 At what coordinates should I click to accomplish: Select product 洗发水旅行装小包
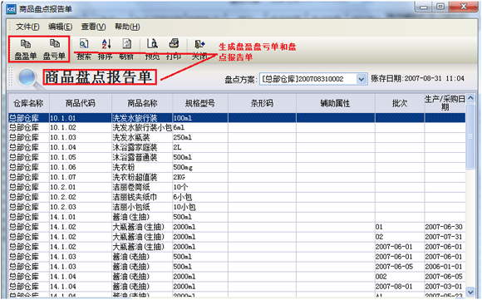(142, 127)
